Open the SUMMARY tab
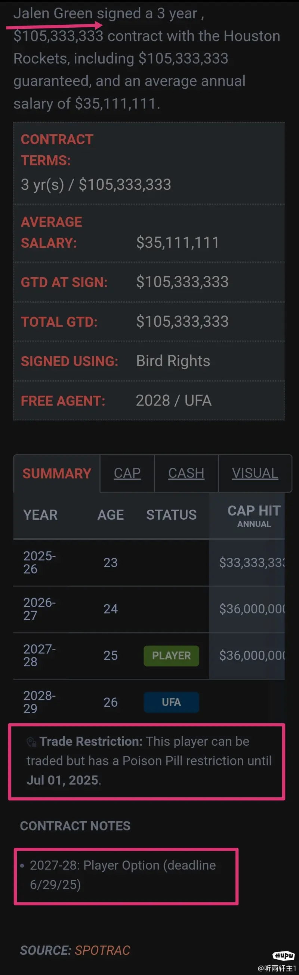The width and height of the screenshot is (299, 975). [x=57, y=474]
